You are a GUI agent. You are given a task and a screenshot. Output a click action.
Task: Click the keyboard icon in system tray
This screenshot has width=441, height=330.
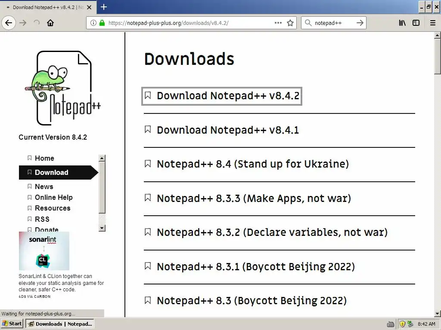pyautogui.click(x=390, y=324)
